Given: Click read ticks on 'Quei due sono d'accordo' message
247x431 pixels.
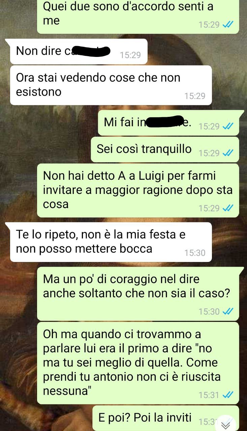Looking at the screenshot, I should (228, 25).
